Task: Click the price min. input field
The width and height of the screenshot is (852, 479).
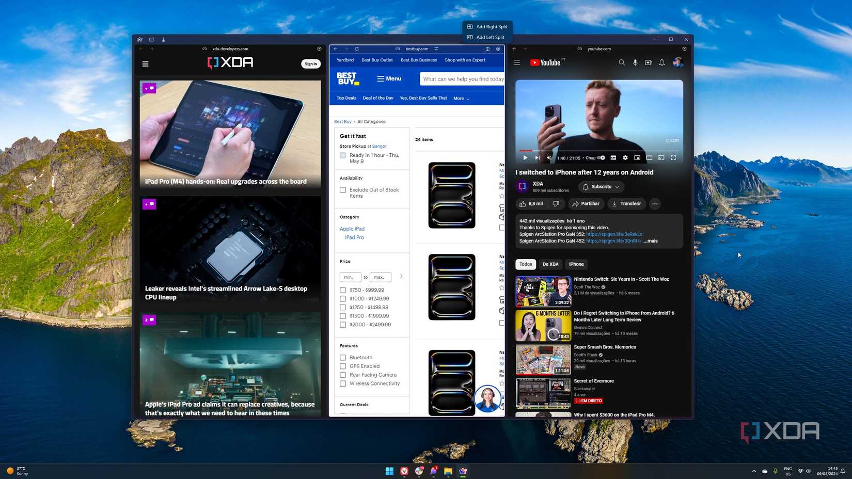Action: (x=350, y=277)
